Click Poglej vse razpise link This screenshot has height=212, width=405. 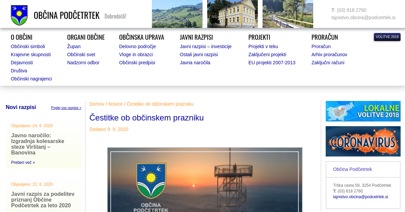pos(66,108)
